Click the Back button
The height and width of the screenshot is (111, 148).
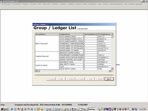pos(109,79)
